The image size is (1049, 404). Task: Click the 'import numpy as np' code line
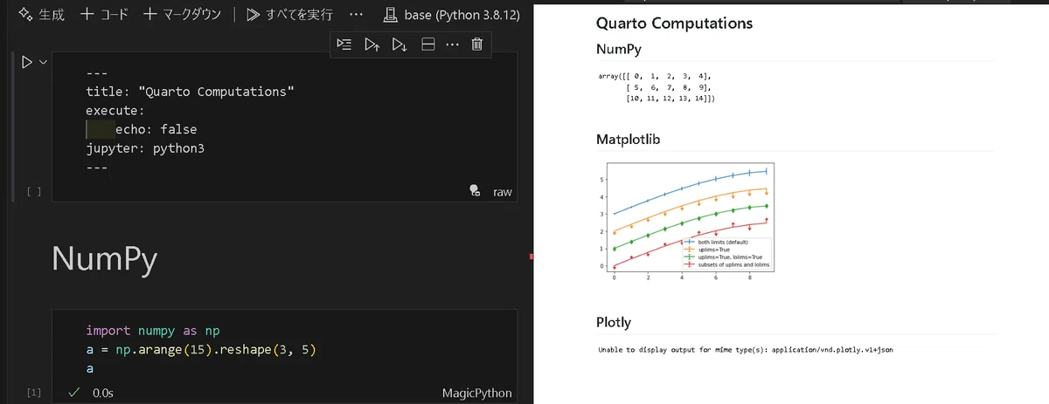click(x=153, y=331)
